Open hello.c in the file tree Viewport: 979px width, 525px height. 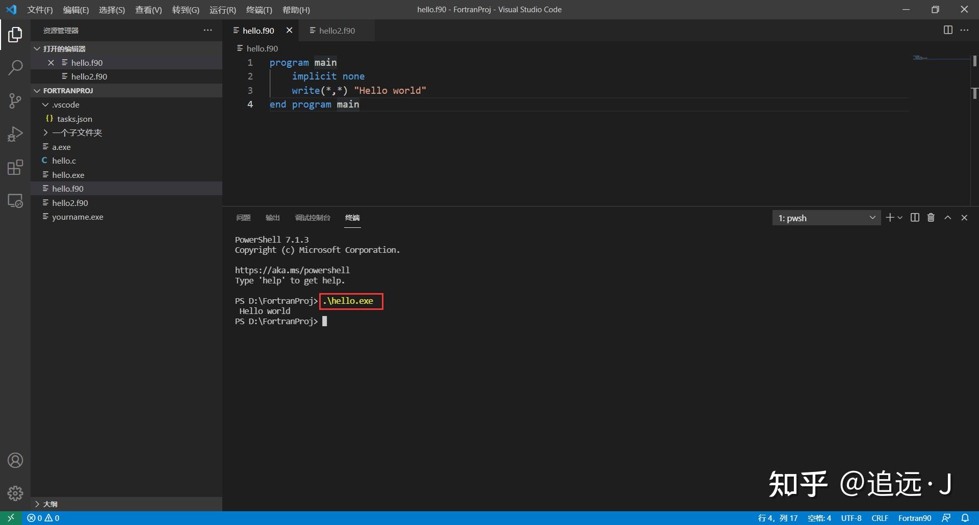coord(126,161)
